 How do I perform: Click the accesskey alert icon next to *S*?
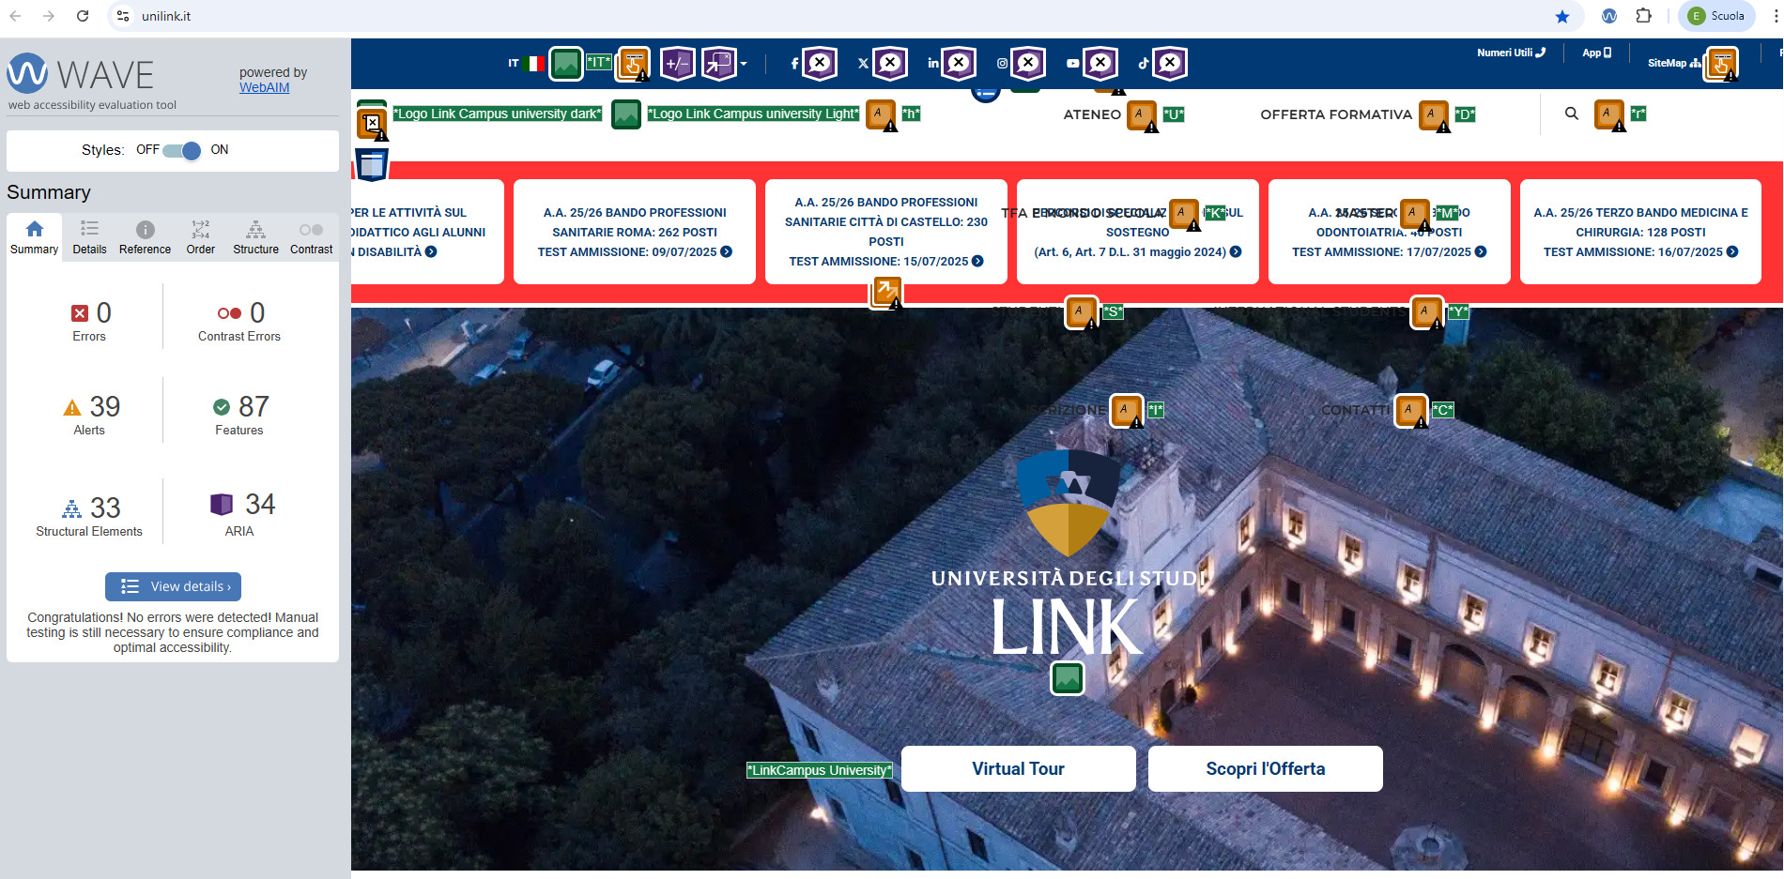point(1082,312)
